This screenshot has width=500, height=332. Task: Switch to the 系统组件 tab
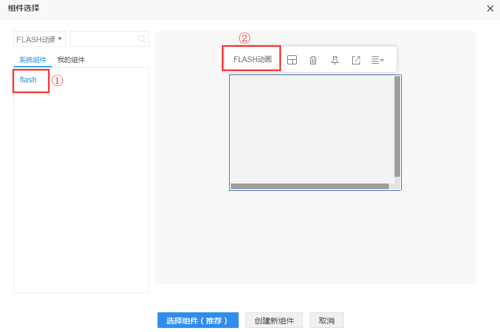pos(33,60)
